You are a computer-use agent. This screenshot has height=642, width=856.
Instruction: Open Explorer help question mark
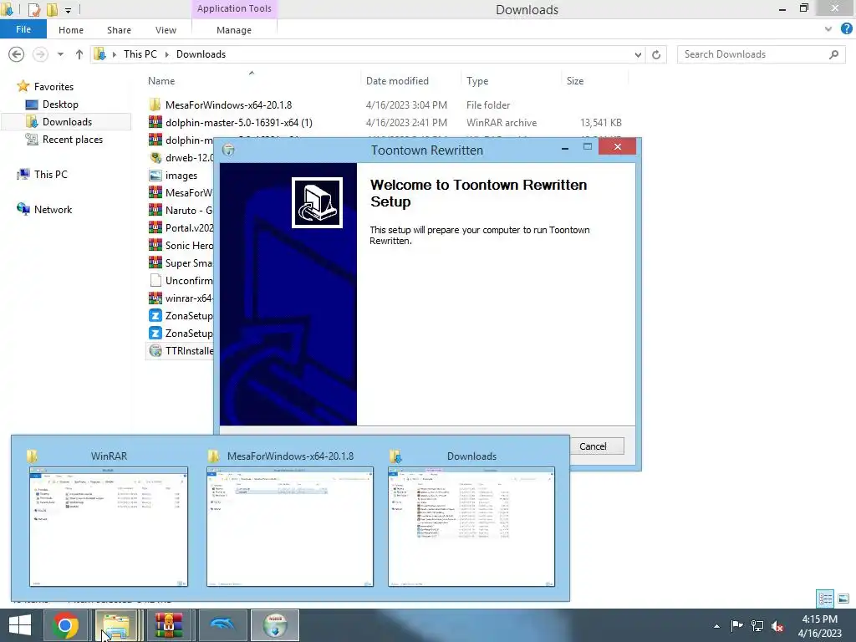coord(847,29)
